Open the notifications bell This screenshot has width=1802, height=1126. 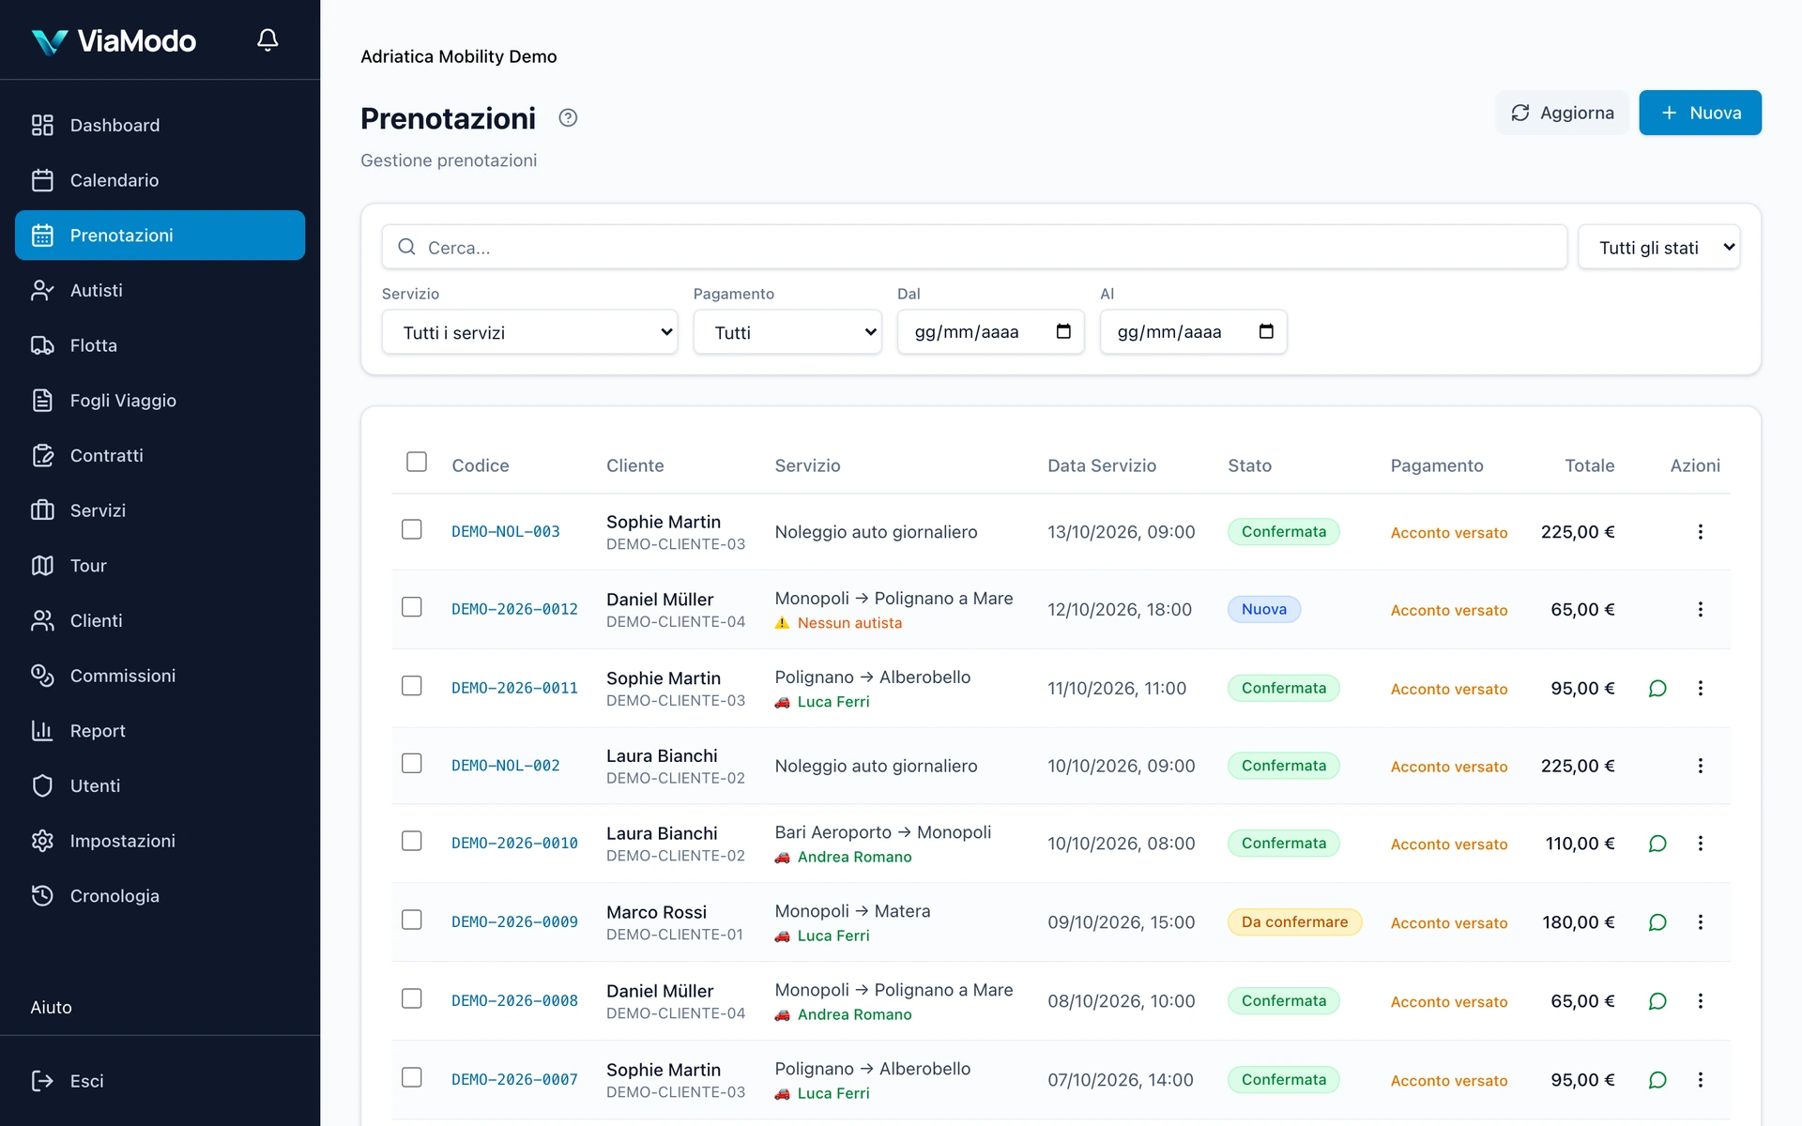267,40
